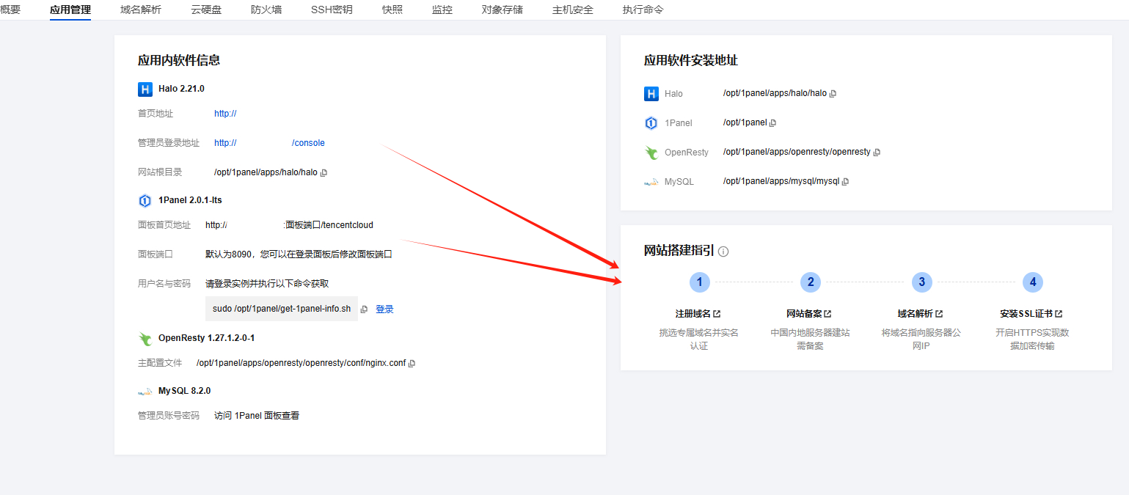Screen dimensions: 1129x495
Task: Click the Halo 2.21.0 logo icon
Action: 145,89
